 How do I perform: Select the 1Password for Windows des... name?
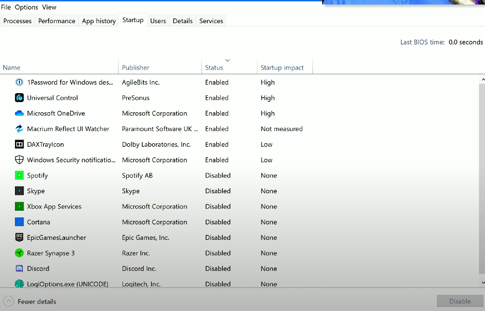70,82
